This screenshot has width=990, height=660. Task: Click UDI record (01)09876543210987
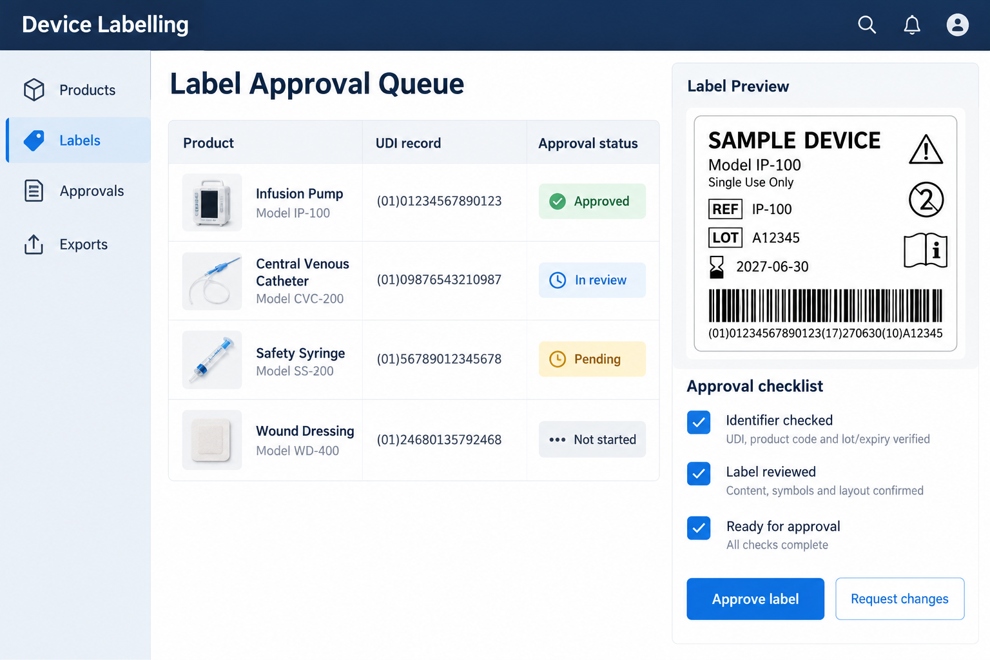click(x=439, y=280)
